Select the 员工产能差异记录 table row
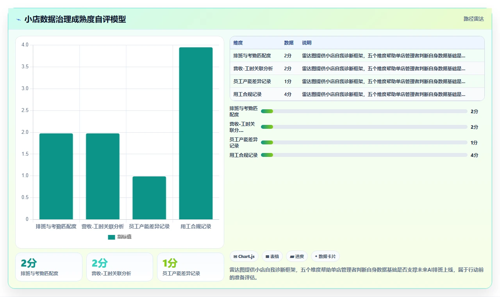The width and height of the screenshot is (500, 297). (x=357, y=82)
